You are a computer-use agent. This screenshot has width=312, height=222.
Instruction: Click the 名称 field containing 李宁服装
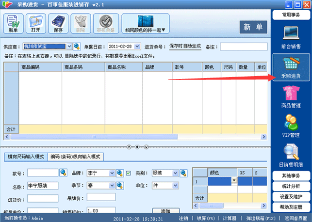[x=43, y=186]
